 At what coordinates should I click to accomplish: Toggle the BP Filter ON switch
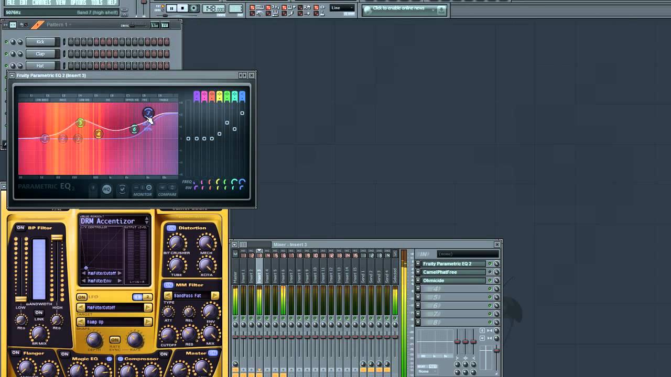point(20,228)
